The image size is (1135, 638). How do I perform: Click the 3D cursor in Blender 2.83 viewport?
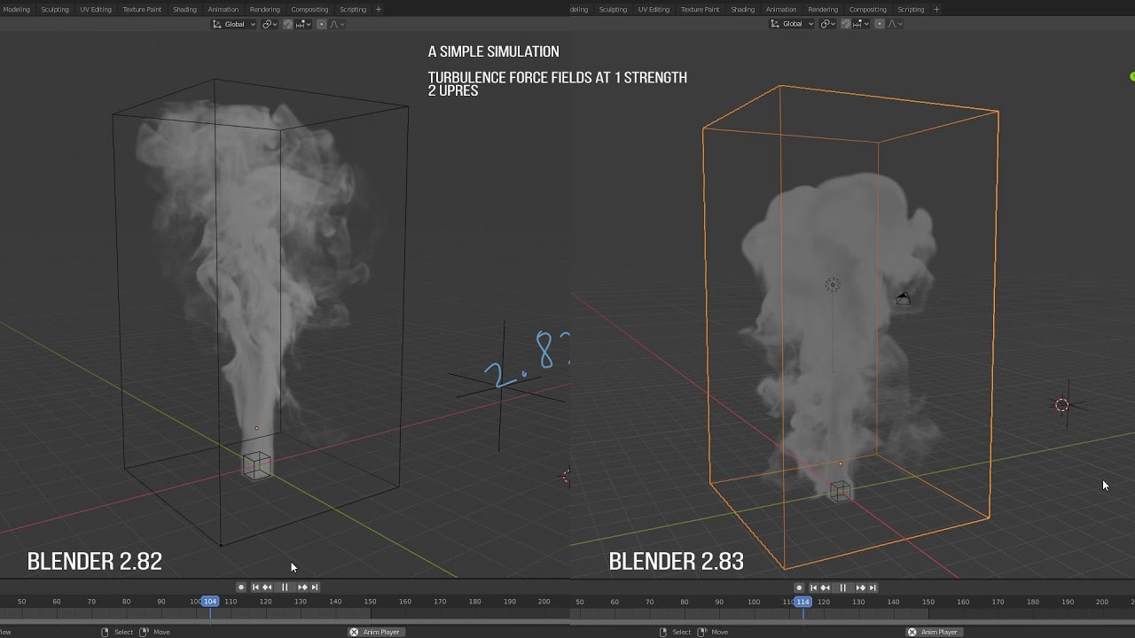point(1061,405)
